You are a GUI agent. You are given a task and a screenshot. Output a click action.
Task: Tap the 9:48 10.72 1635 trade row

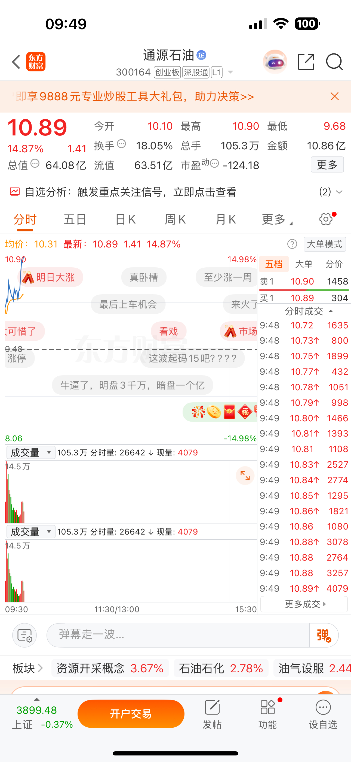[304, 325]
